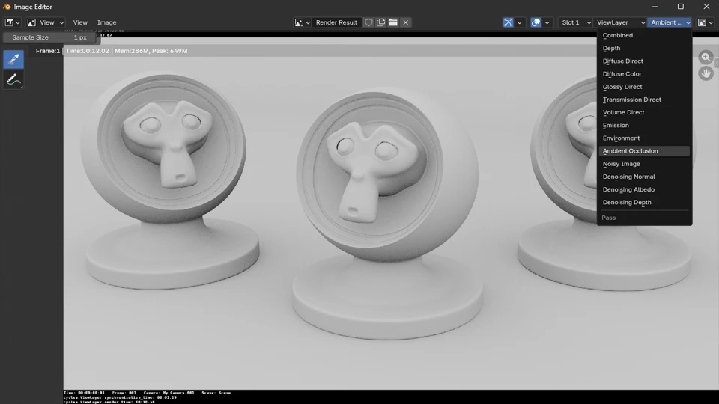Click the Render Result name field

pyautogui.click(x=336, y=22)
